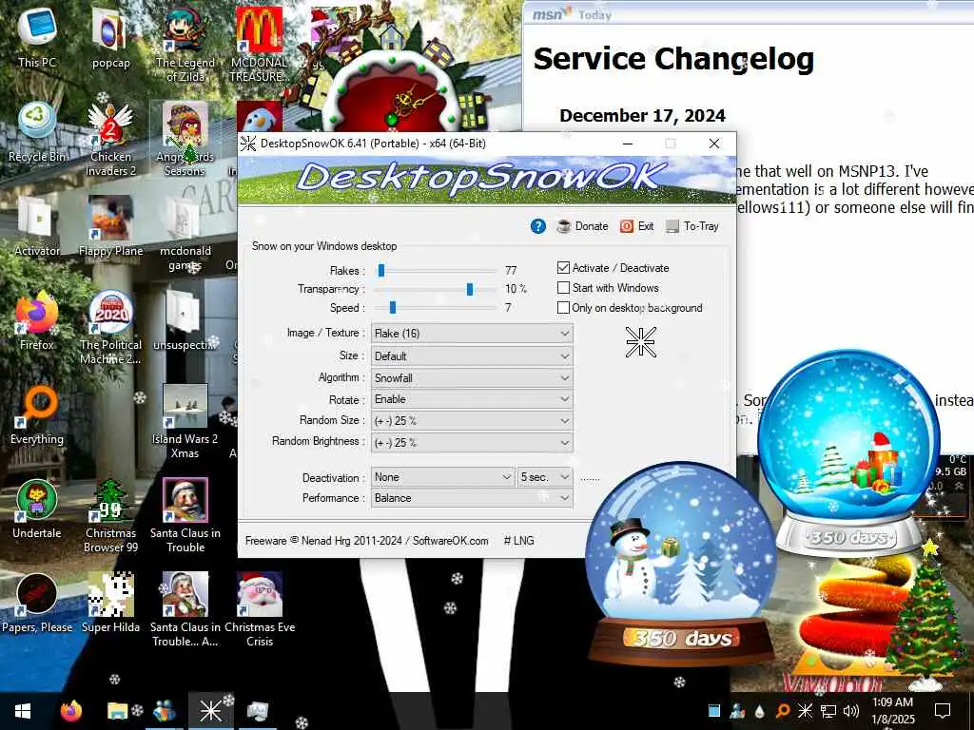Select the popcap desktop icon

coord(110,38)
